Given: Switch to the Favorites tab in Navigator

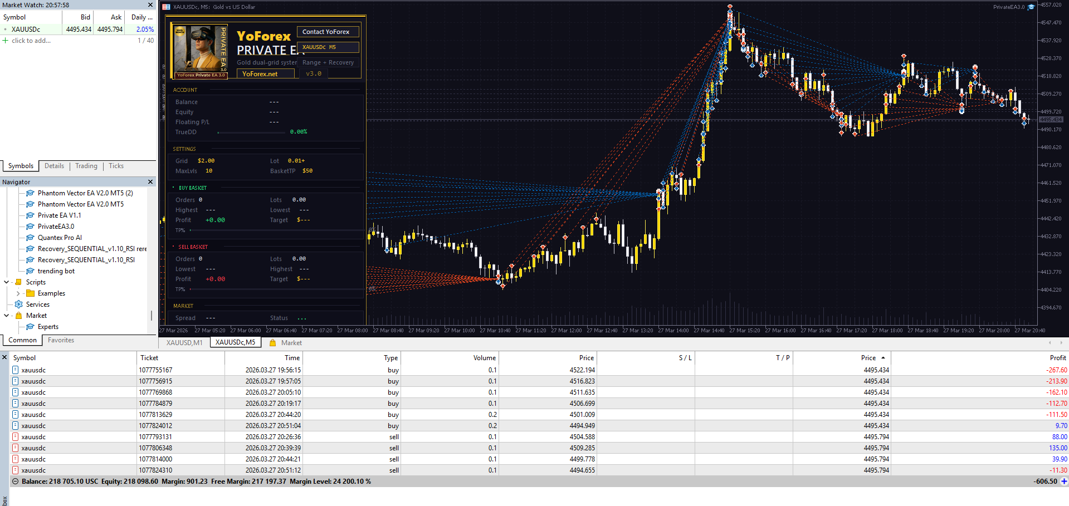Looking at the screenshot, I should (x=61, y=340).
